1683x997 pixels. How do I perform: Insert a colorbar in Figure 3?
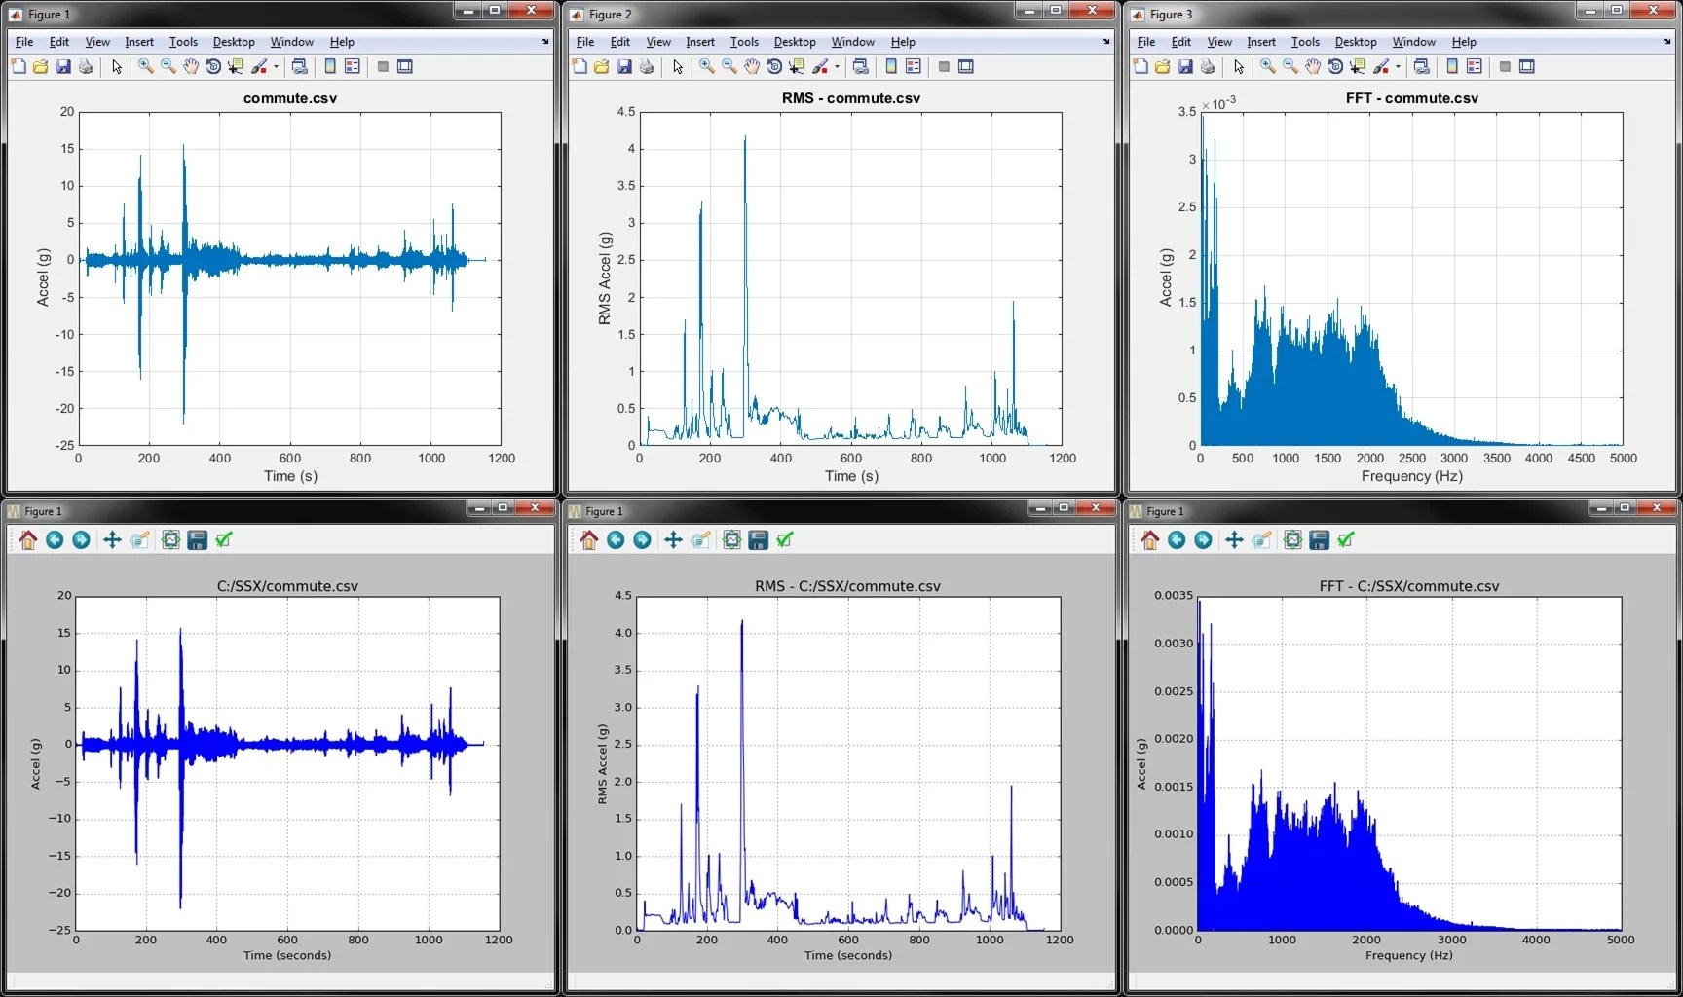tap(1451, 66)
